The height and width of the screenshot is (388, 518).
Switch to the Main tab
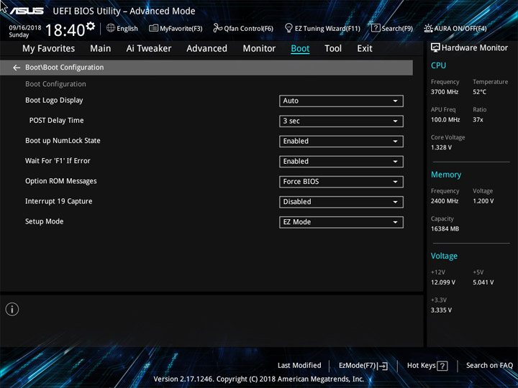pyautogui.click(x=101, y=49)
